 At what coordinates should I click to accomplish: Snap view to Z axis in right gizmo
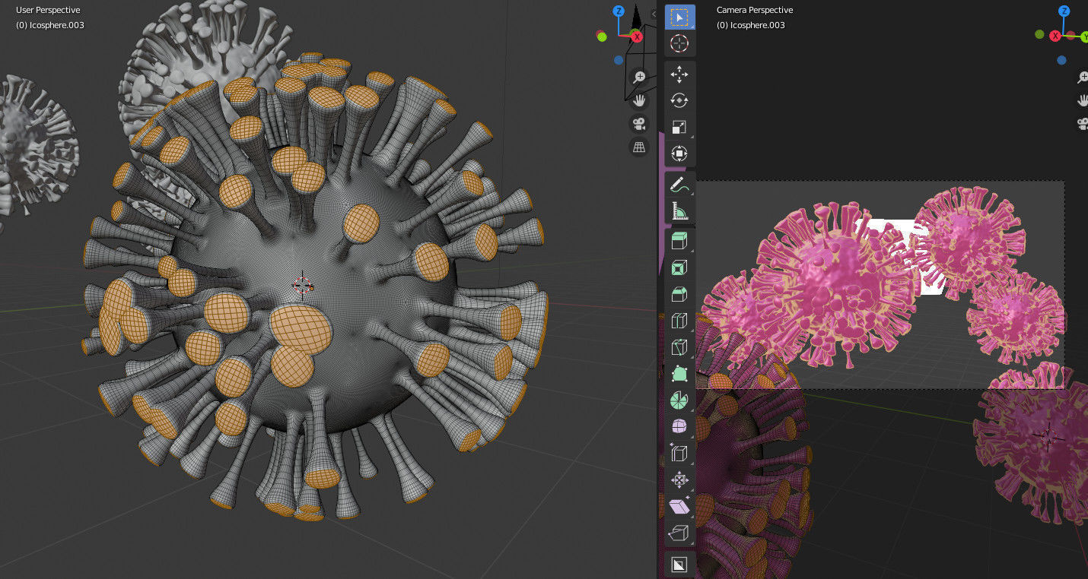pos(1064,11)
